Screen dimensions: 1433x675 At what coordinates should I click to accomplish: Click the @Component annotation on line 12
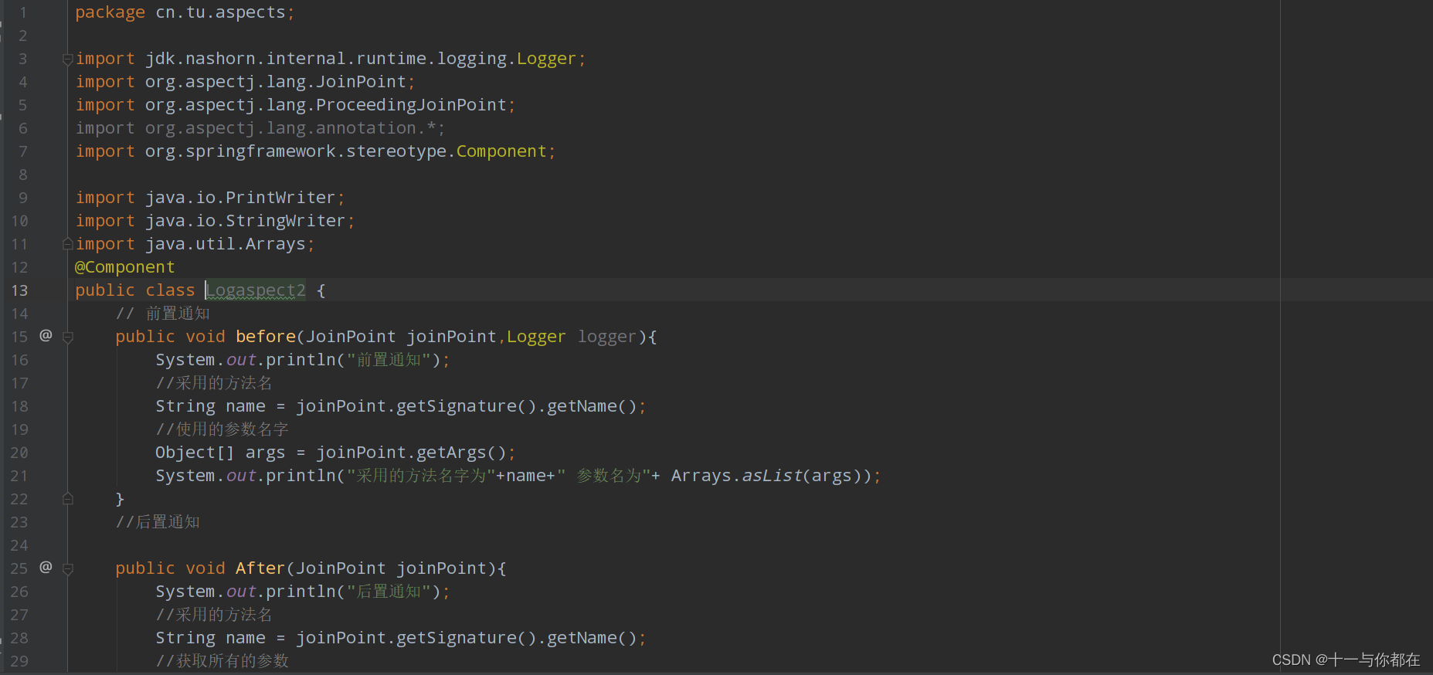point(125,267)
